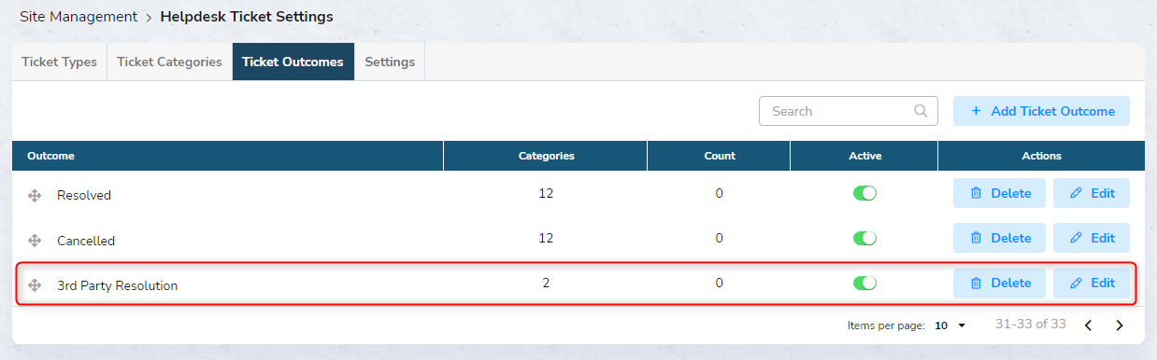Delete the Resolved outcome

[x=1000, y=193]
